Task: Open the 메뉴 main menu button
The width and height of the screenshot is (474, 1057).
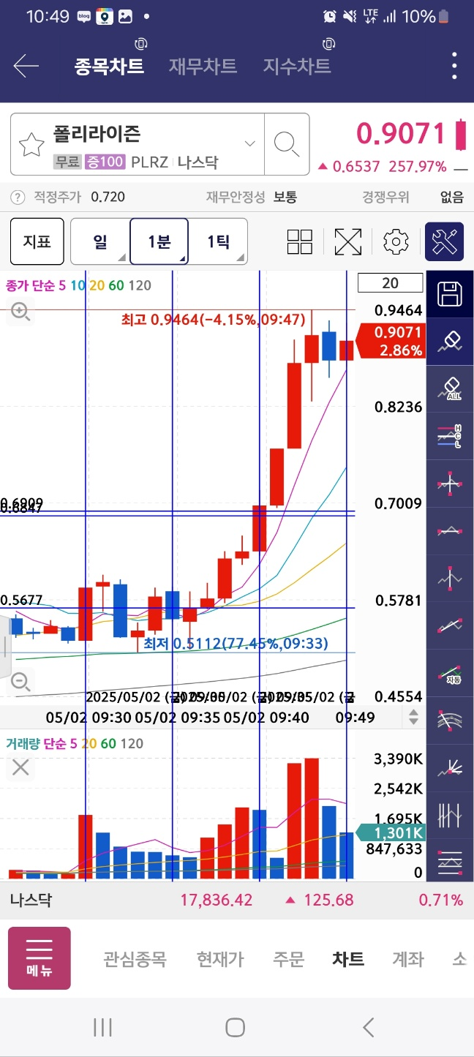Action: (39, 958)
